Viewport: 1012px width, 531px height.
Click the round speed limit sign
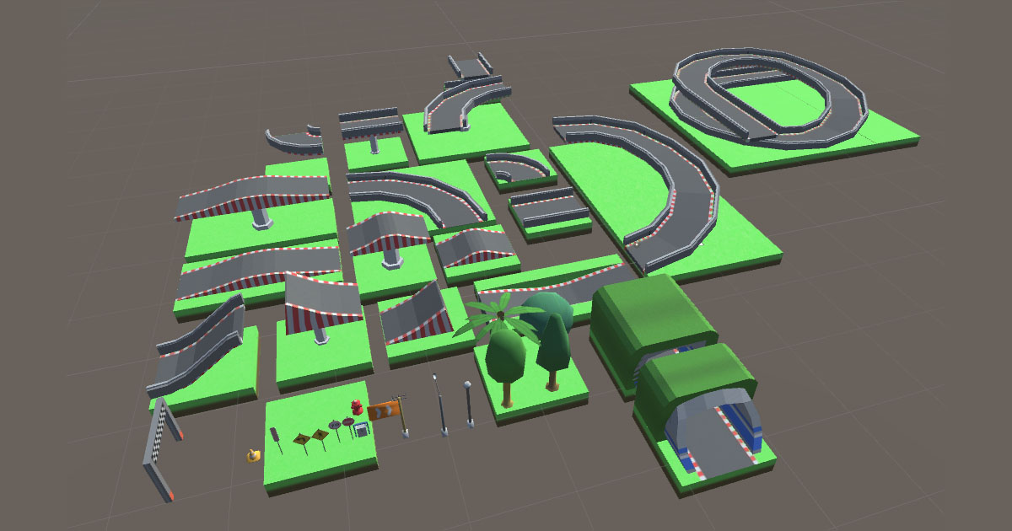pyautogui.click(x=333, y=425)
